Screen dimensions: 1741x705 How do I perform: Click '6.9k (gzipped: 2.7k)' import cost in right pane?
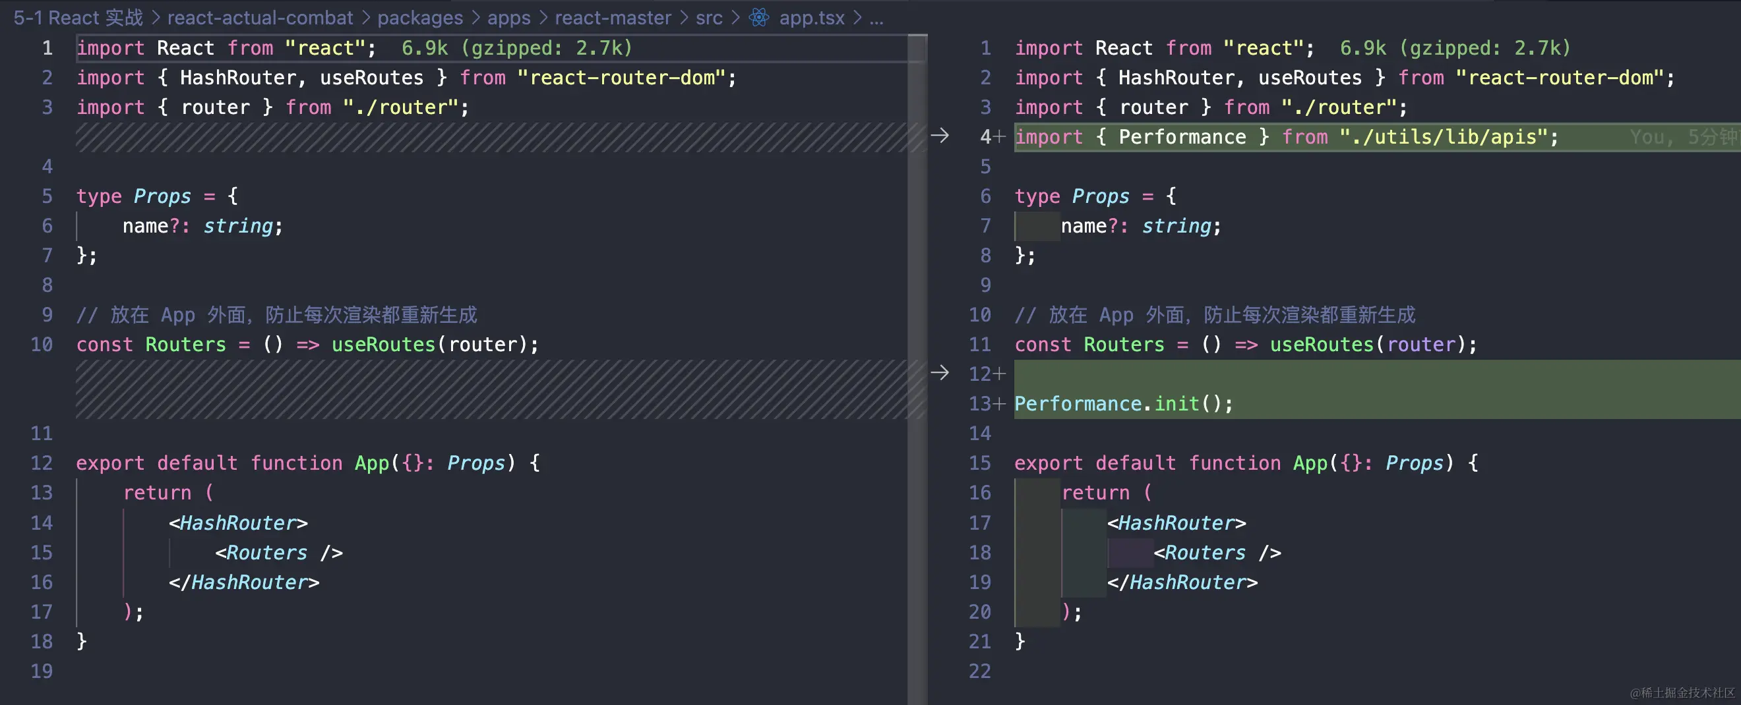point(1455,48)
